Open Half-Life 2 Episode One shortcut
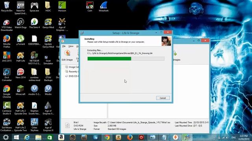Viewport: 252px width, 141px height. pos(20,108)
